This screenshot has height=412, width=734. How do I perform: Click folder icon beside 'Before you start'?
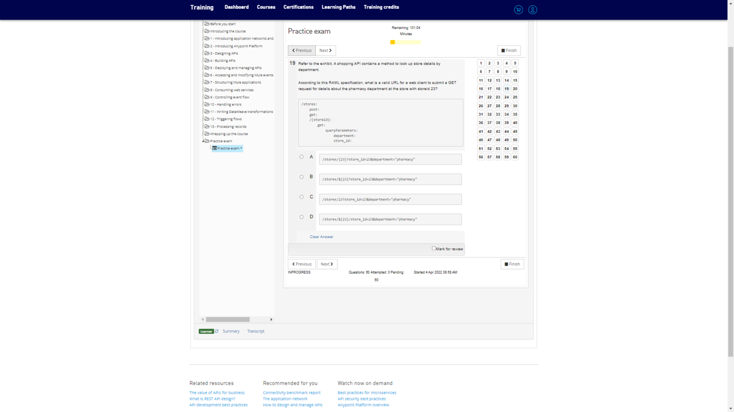[207, 24]
